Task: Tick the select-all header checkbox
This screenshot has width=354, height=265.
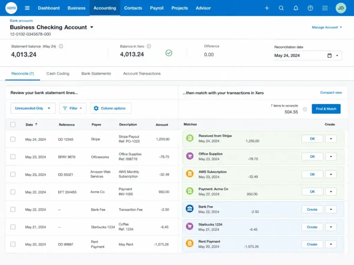Action: click(x=13, y=125)
